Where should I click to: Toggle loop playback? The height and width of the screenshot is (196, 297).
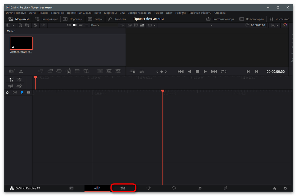tap(224, 71)
